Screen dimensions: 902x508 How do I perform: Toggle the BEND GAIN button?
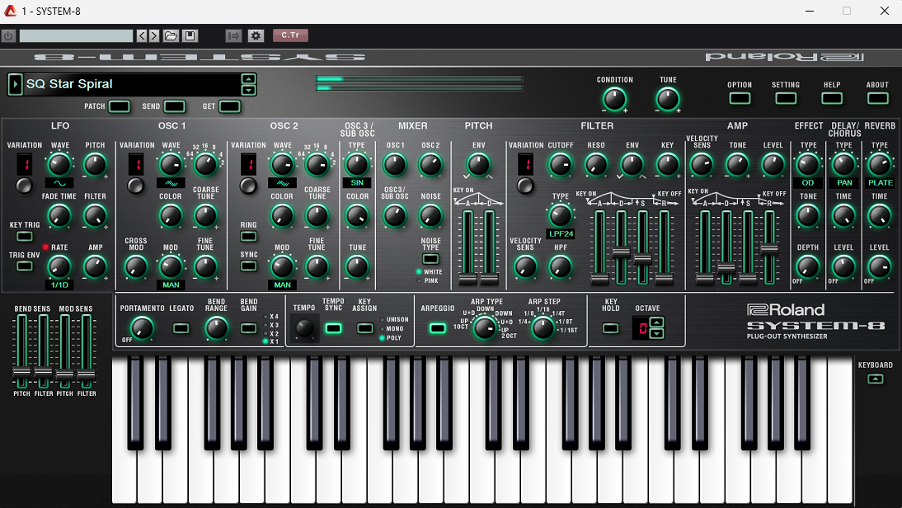[248, 328]
